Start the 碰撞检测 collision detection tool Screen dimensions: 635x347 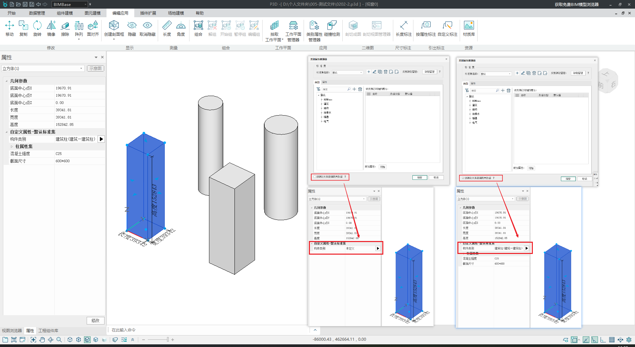click(x=332, y=28)
